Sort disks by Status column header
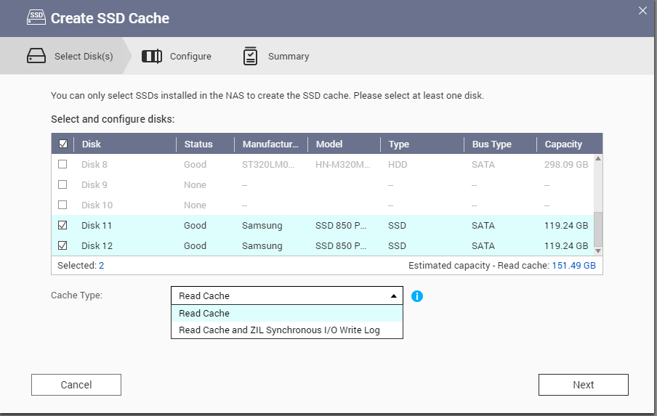 (198, 144)
